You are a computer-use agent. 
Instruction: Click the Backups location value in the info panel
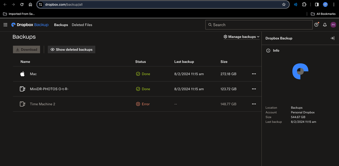[x=297, y=108]
